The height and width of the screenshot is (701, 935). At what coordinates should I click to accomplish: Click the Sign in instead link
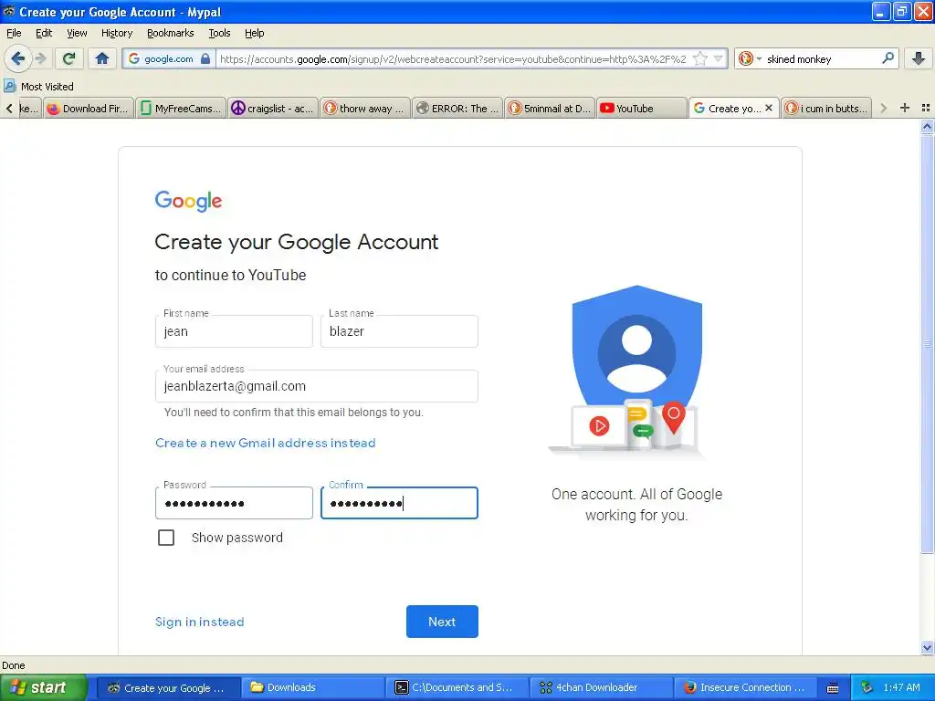click(x=199, y=622)
